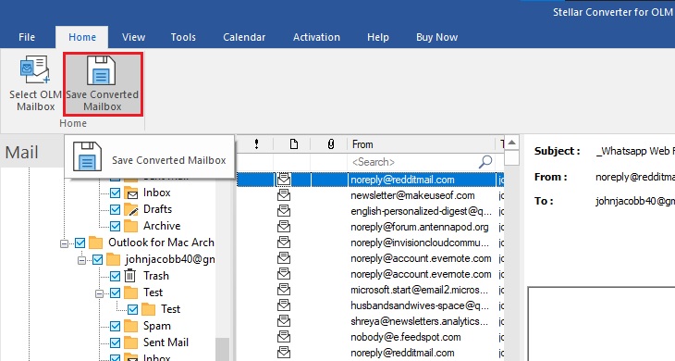Open the File menu

pos(27,37)
